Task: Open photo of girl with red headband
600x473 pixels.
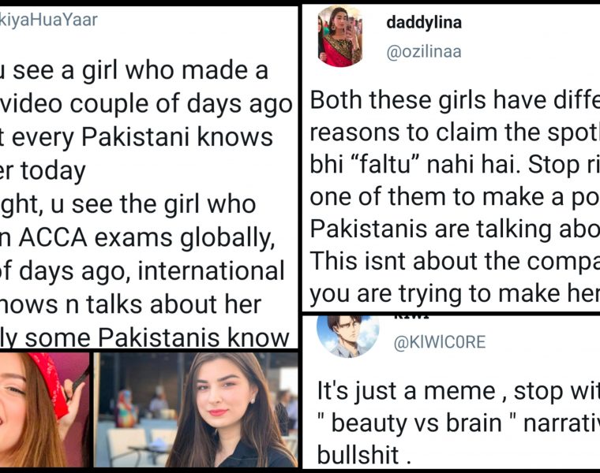Action: [x=44, y=410]
